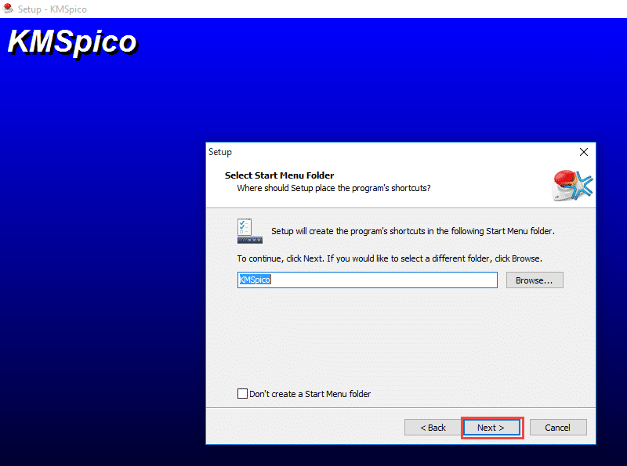
Task: Tick Don't create a Start Menu folder
Action: click(242, 394)
